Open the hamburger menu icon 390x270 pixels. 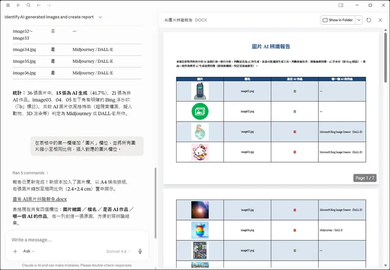coord(8,5)
